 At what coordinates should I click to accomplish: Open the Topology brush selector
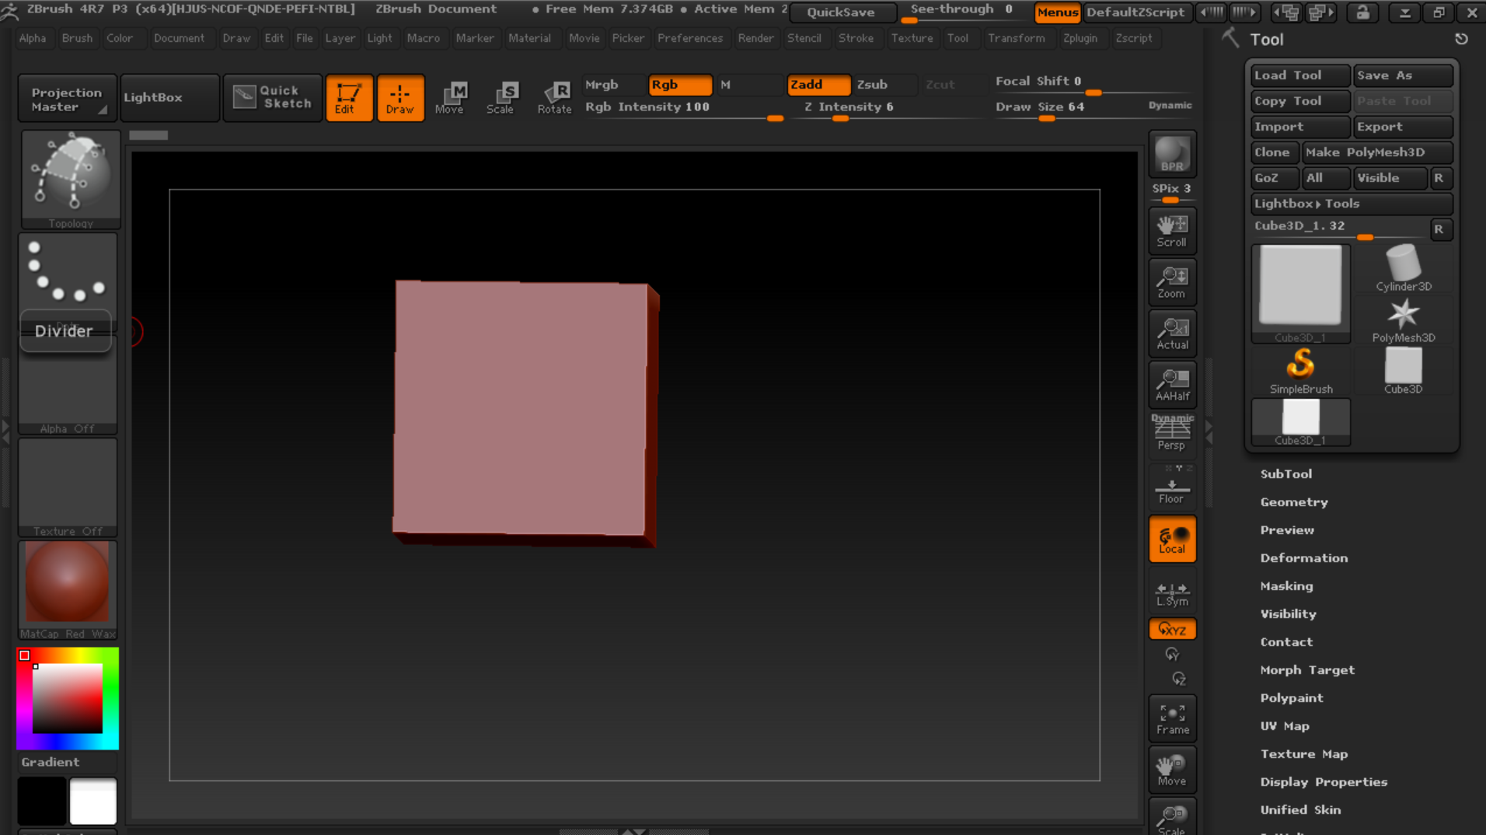71,180
